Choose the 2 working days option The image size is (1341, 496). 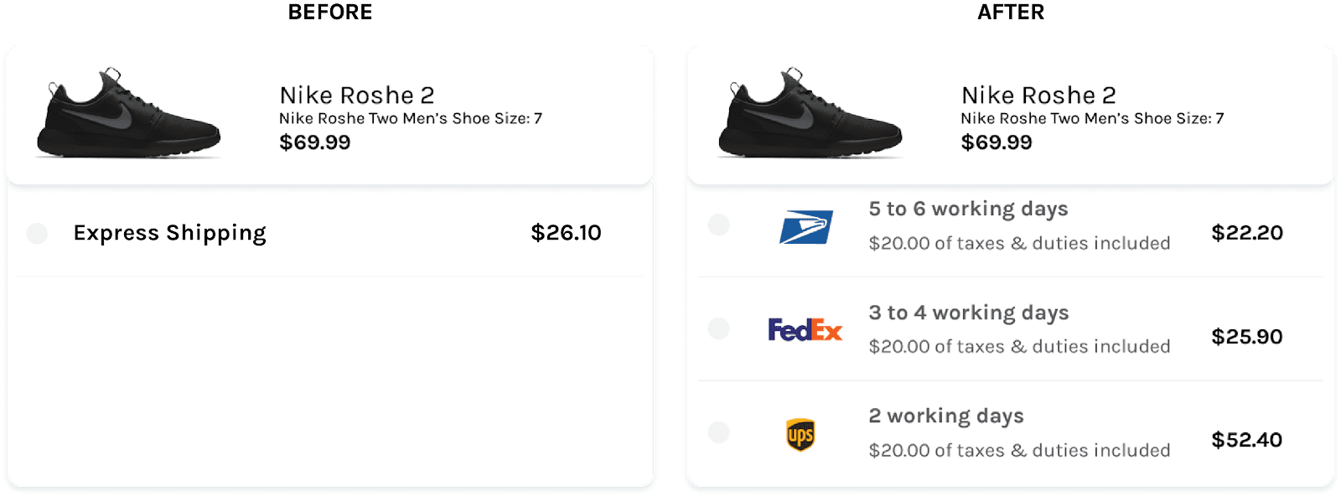click(946, 416)
